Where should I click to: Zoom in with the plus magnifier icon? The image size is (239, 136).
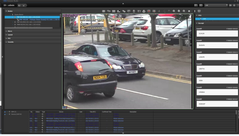pos(174,11)
